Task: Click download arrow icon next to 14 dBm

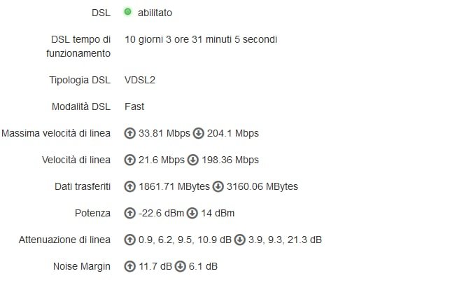Action: click(x=186, y=213)
